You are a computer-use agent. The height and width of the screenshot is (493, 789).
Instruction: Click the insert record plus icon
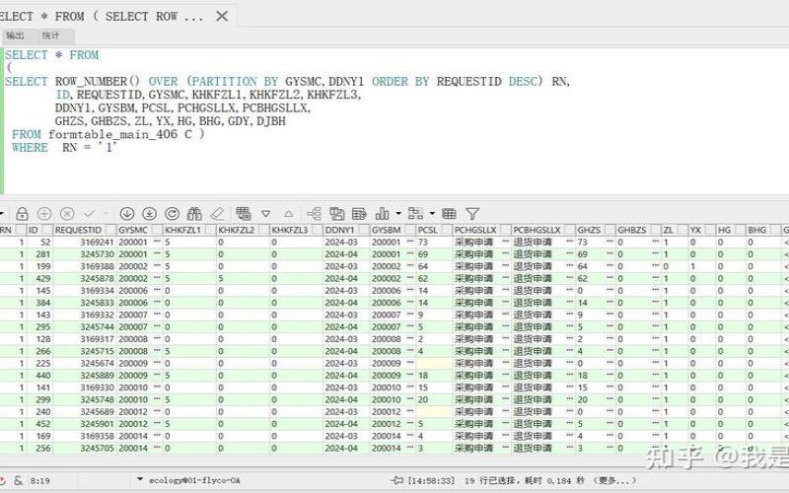pos(44,214)
